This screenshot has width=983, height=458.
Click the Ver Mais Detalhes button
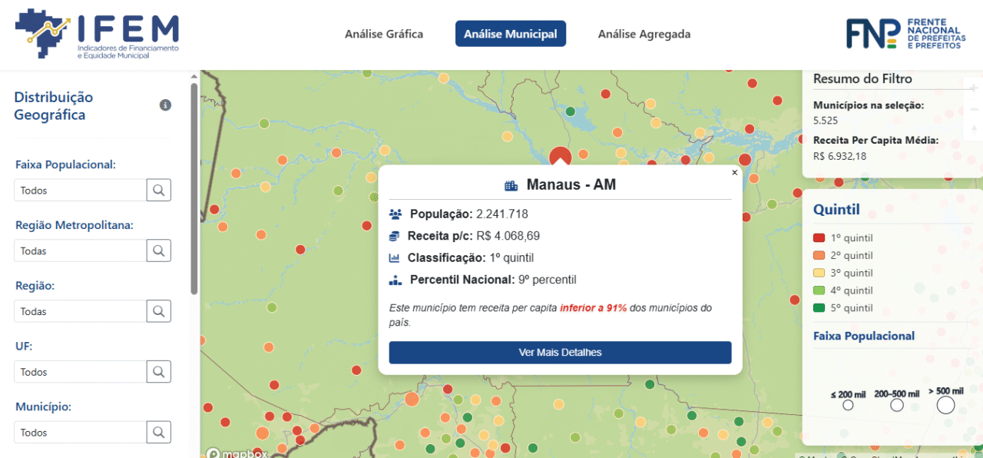[560, 353]
